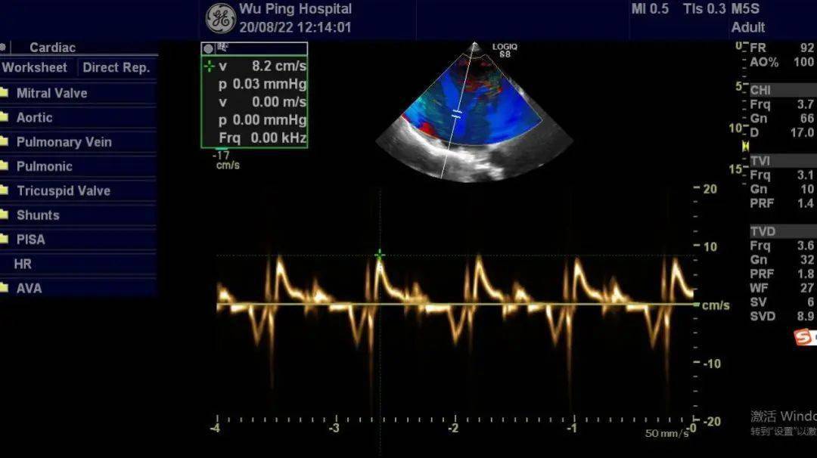This screenshot has height=458, width=817.
Task: Select the HR measurement item
Action: (23, 264)
